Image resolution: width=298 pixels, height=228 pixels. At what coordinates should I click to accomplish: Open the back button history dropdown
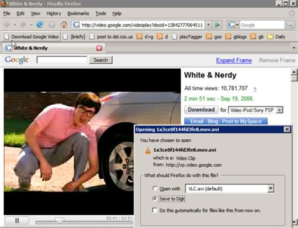point(14,25)
